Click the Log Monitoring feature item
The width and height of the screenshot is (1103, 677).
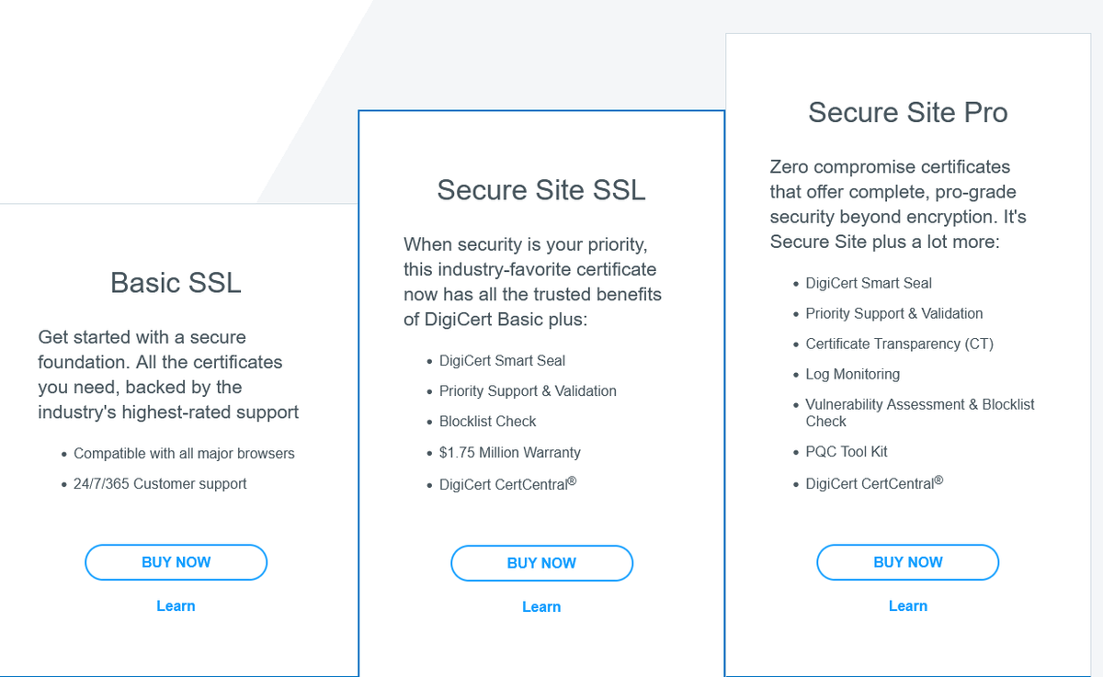(x=853, y=374)
